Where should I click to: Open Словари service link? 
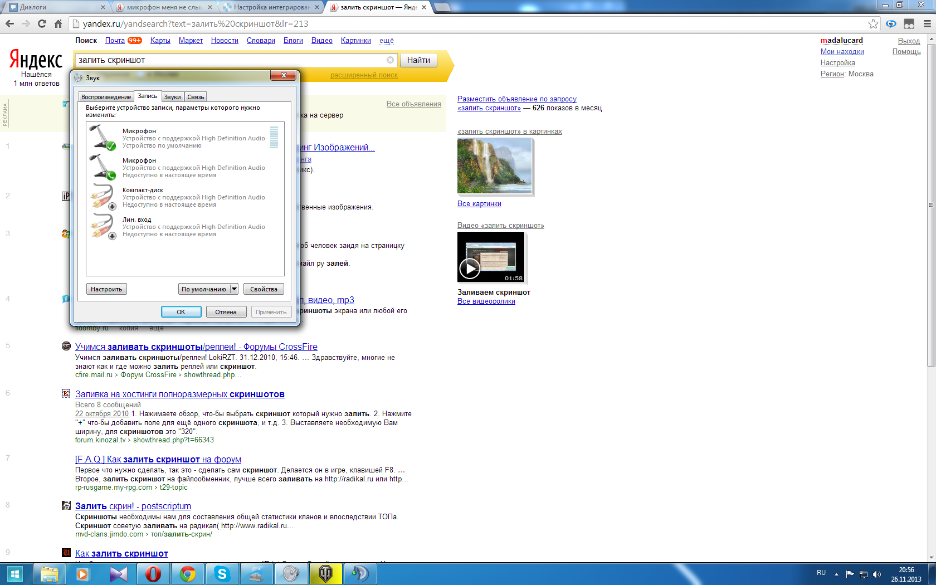261,41
